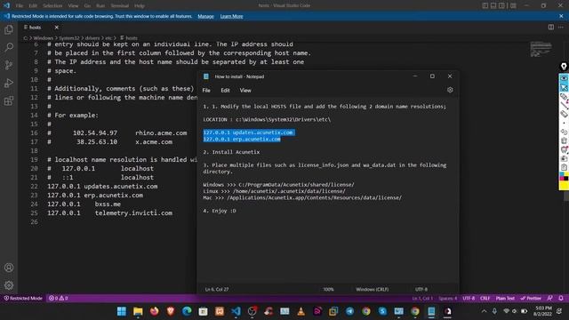
Task: Click the lightbulb logo atop the drawing toolbar
Action: point(564,66)
